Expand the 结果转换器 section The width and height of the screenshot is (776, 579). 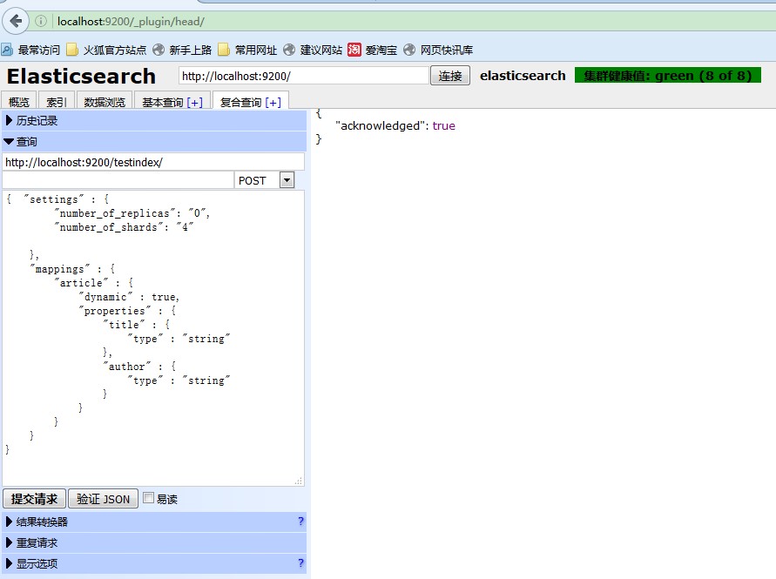point(154,522)
